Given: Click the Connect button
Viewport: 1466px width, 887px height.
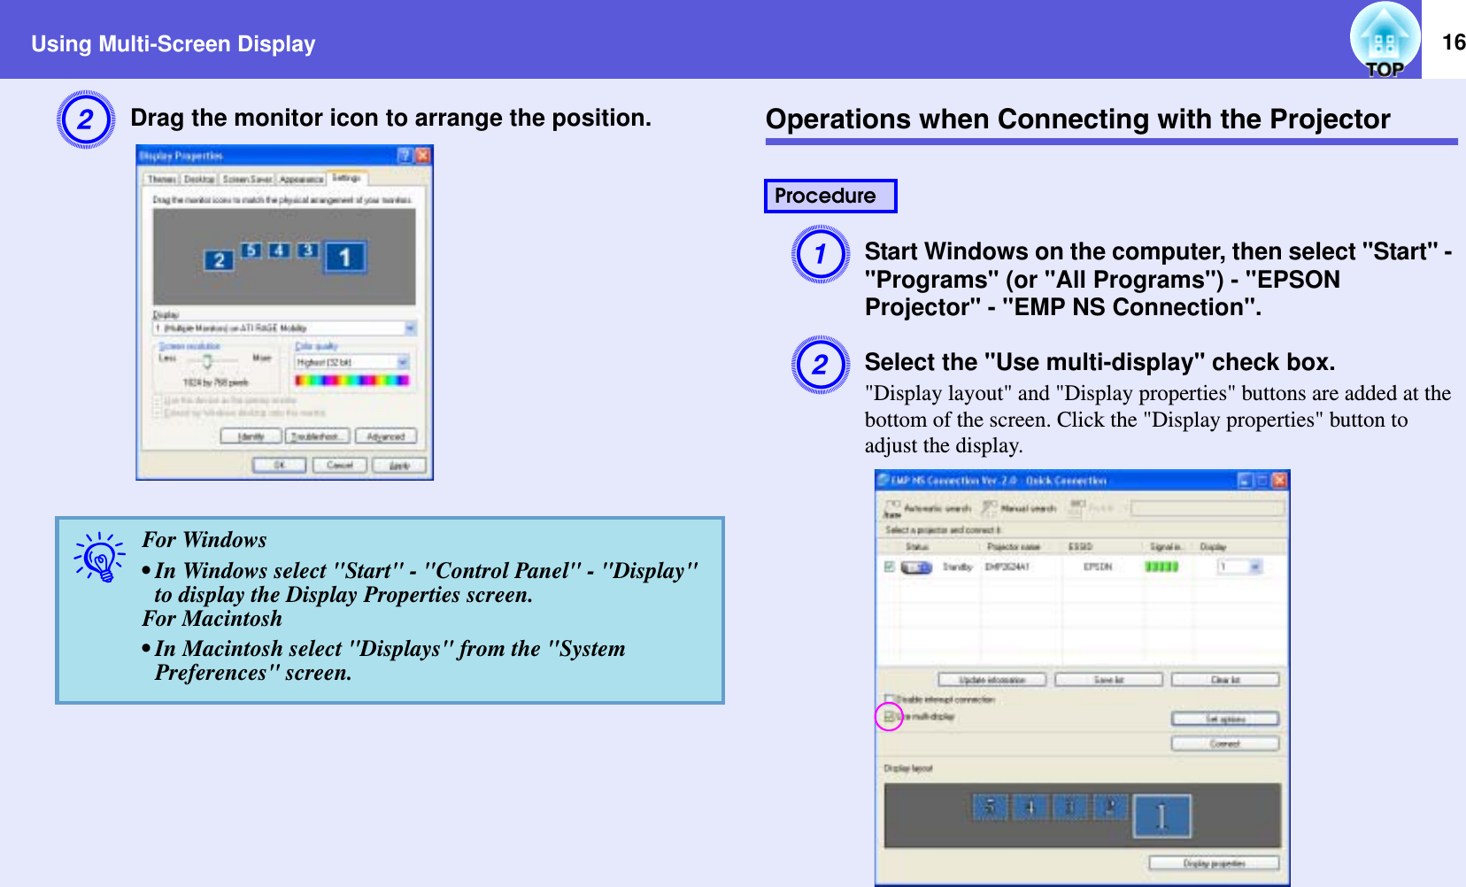Looking at the screenshot, I should 1225,744.
